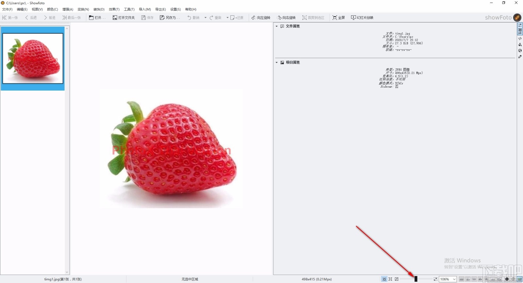Collapse the 文件属性 section
The height and width of the screenshot is (283, 523).
(x=277, y=26)
